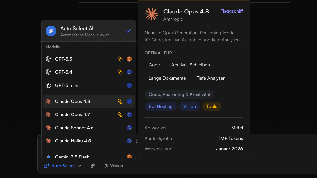The image size is (317, 178).
Task: Click the EU flag icon in the GPT-5 mini row
Action: 129,85
